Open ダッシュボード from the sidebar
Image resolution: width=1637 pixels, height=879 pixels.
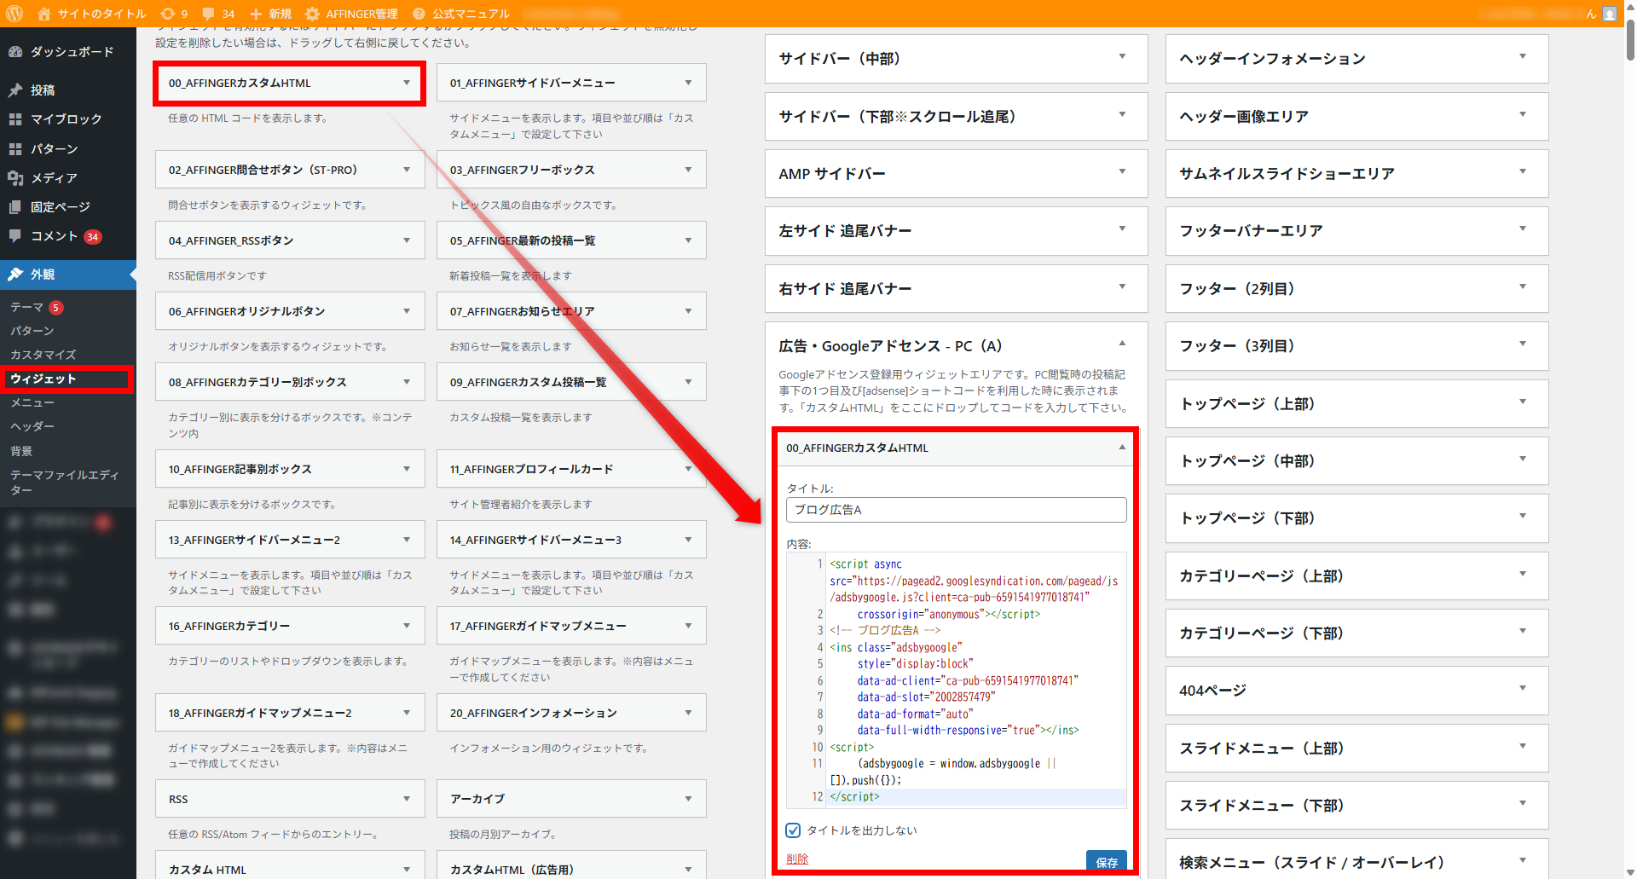point(68,52)
